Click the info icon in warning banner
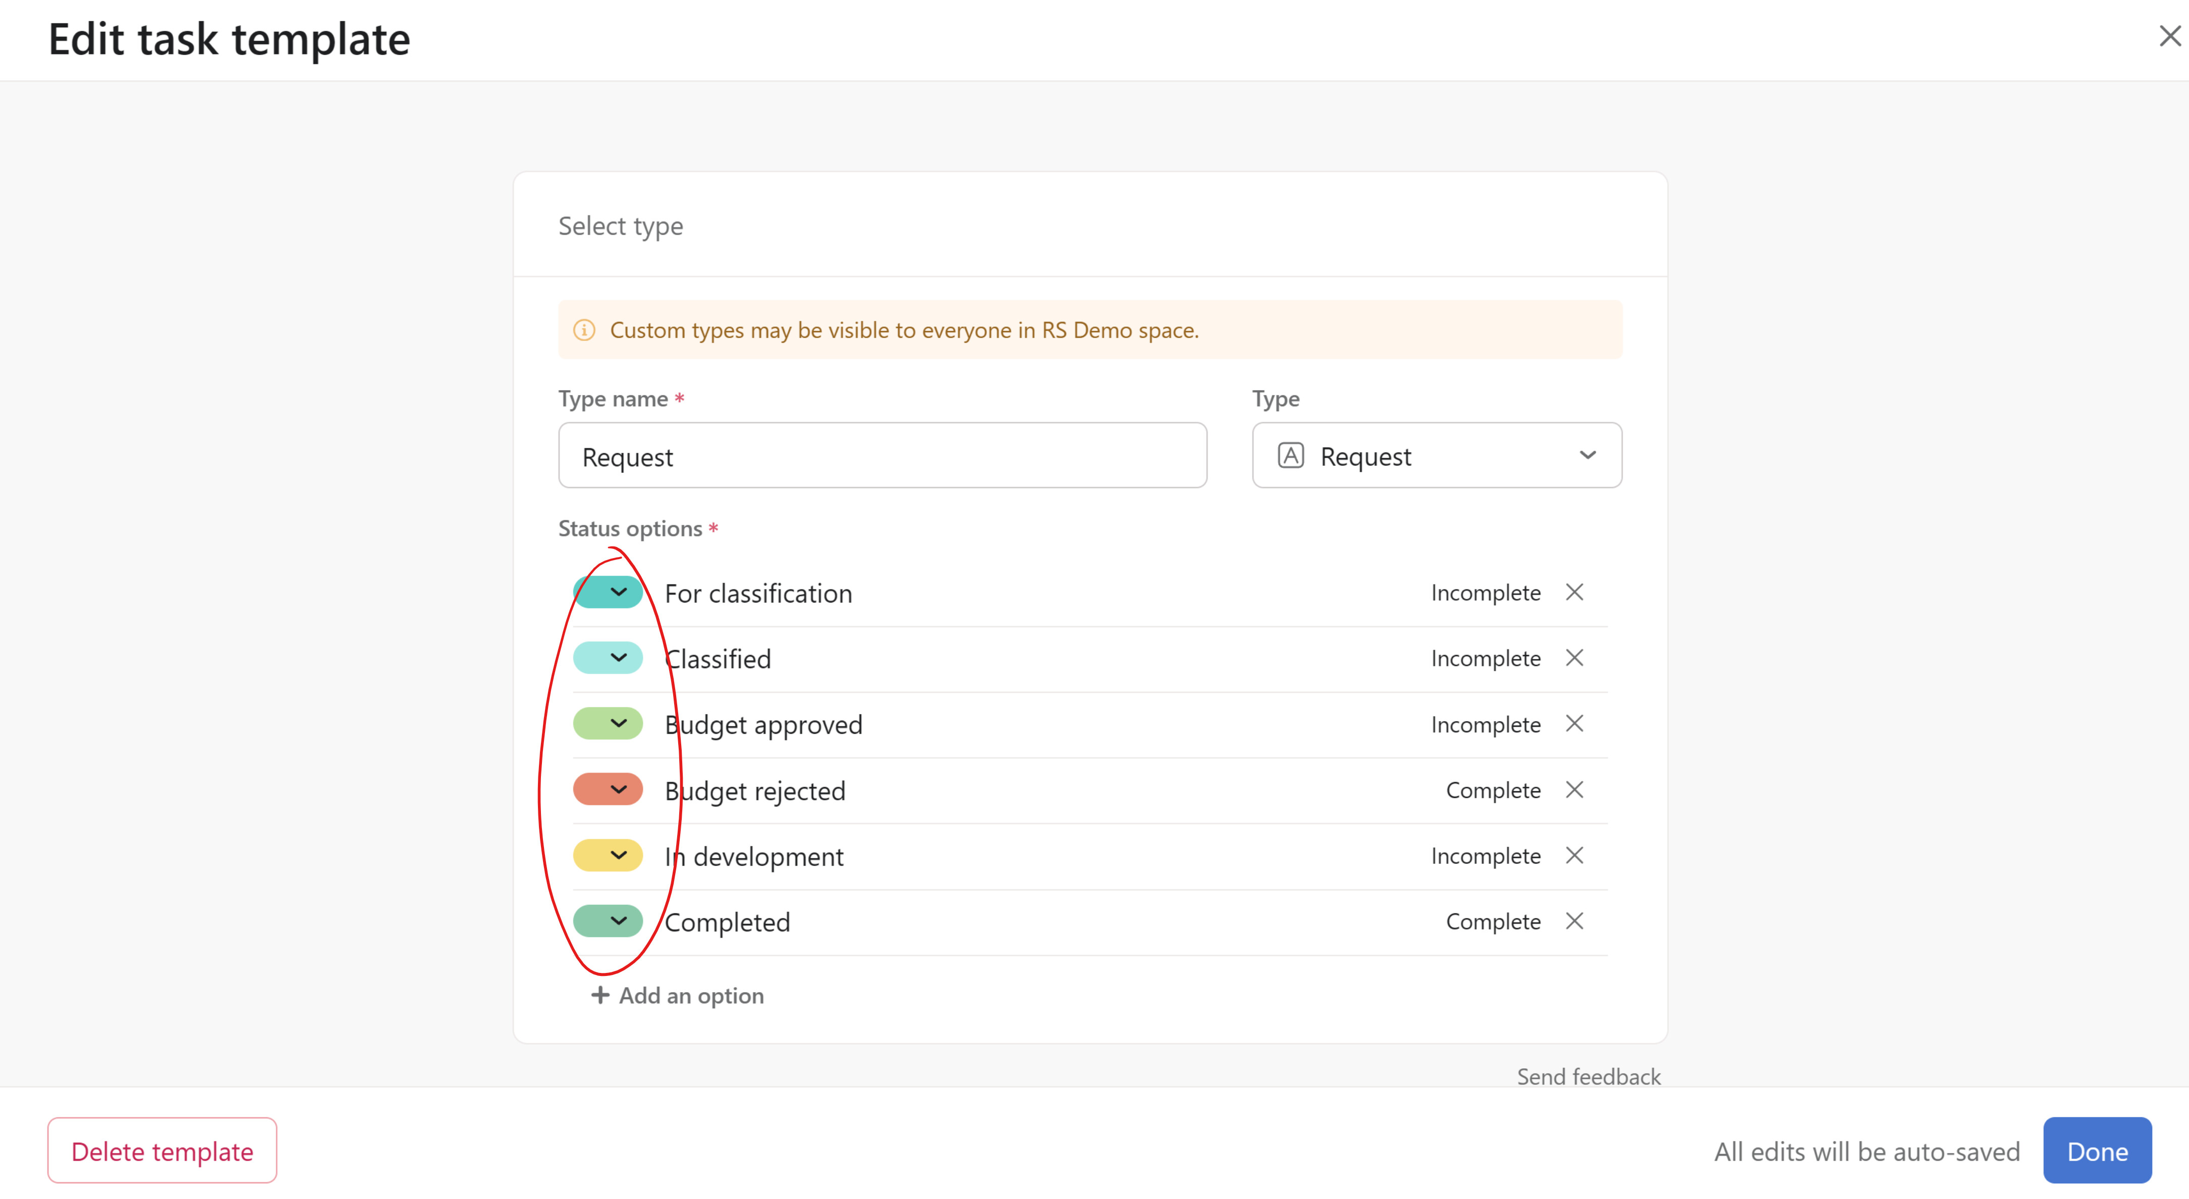Screen dimensions: 2189x1199 584,330
